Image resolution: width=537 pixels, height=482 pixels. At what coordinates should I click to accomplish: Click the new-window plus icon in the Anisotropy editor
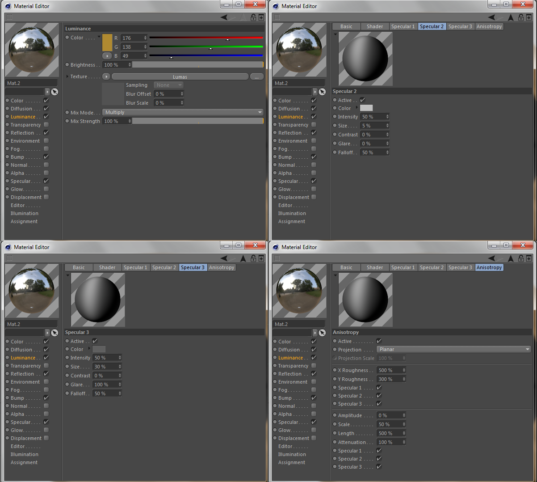pyautogui.click(x=529, y=258)
